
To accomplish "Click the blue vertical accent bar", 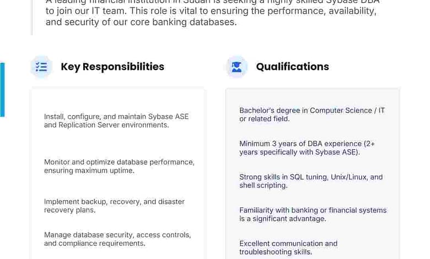I will 2,90.
